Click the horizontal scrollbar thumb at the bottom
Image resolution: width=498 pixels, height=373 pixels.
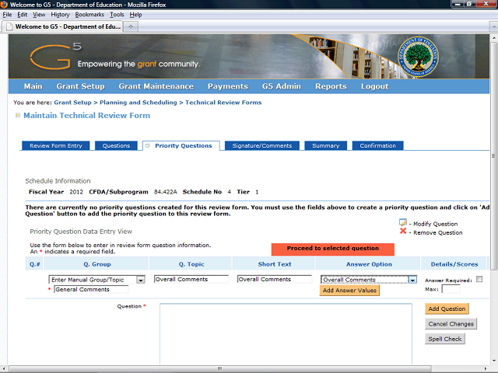219,368
